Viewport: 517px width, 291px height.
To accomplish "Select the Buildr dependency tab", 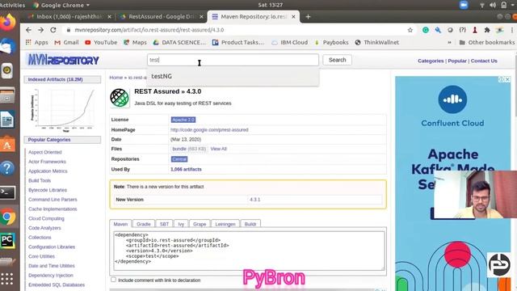I will 250,224.
